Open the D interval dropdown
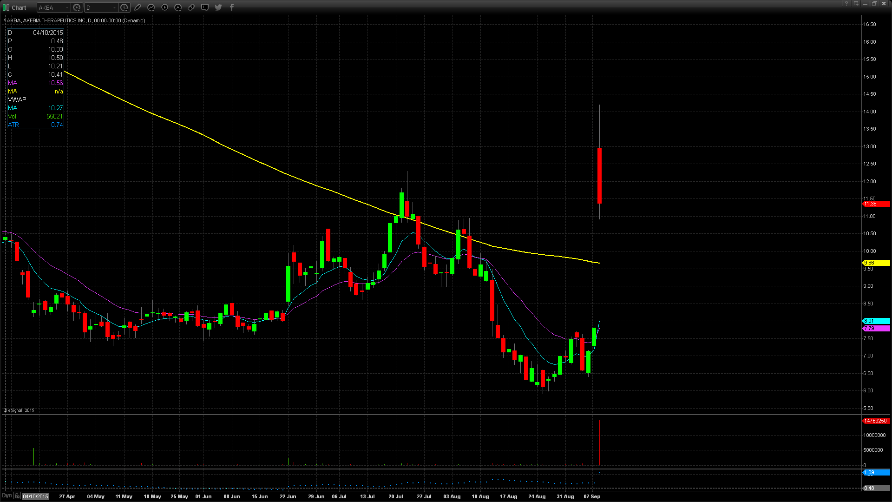This screenshot has height=502, width=892. point(114,7)
